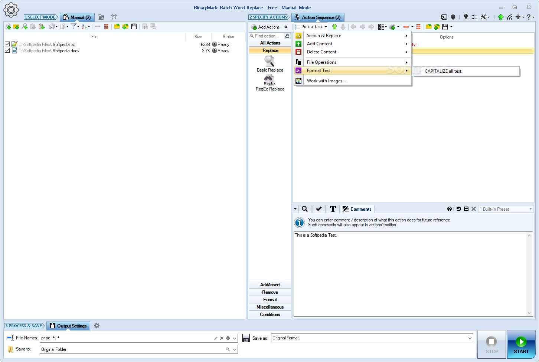Image resolution: width=539 pixels, height=362 pixels.
Task: Open the Manual (2) tab
Action: point(77,17)
